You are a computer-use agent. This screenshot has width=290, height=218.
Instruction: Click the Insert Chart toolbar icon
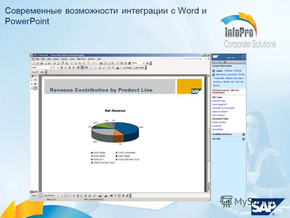coord(101,63)
